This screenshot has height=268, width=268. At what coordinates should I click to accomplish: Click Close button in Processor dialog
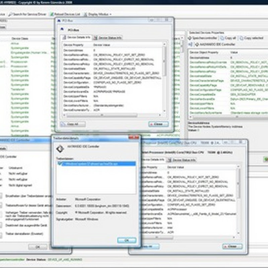point(232,246)
